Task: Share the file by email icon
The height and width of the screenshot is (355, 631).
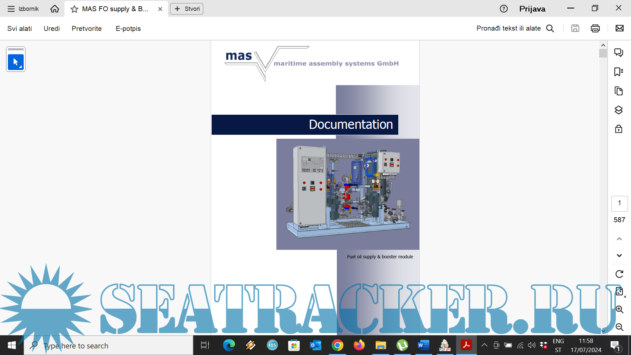Action: pyautogui.click(x=619, y=29)
